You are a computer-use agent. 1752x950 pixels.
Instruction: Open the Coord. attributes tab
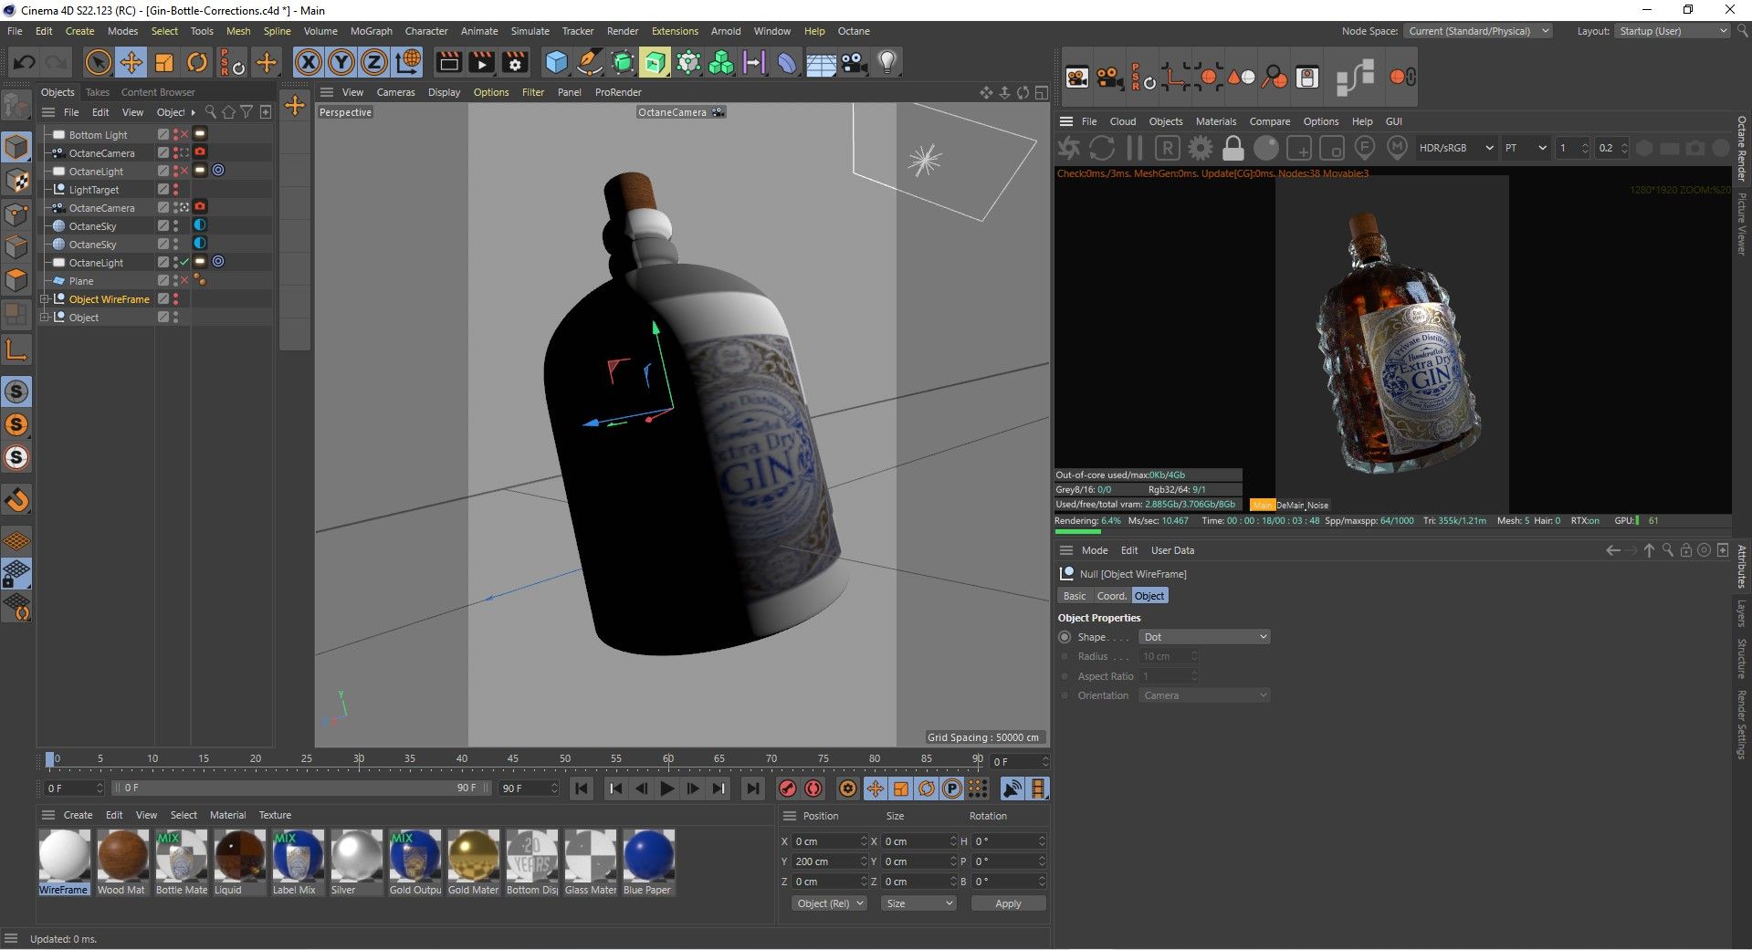coord(1111,596)
